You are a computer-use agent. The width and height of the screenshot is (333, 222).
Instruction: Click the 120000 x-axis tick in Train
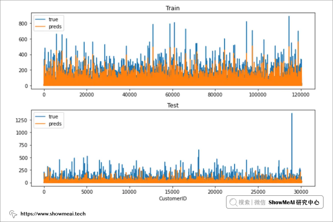point(301,95)
